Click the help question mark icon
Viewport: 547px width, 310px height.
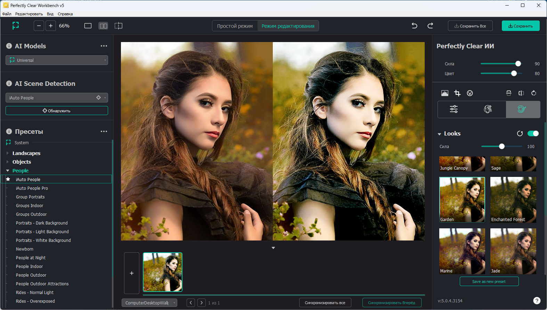tap(537, 301)
